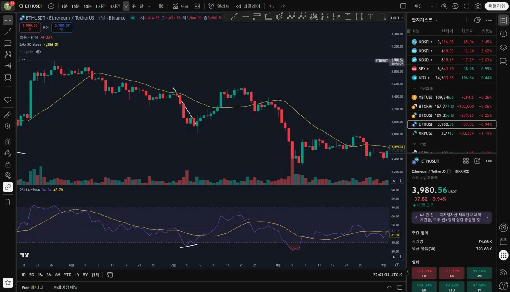Click the trash remove objects icon
Image resolution: width=510 pixels, height=292 pixels.
pyautogui.click(x=8, y=202)
